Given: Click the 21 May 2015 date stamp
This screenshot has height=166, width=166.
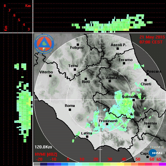Looking at the screenshot, I should point(152,37).
